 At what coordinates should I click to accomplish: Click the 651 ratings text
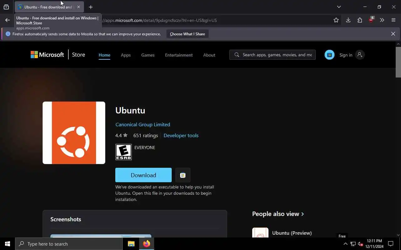point(146,135)
